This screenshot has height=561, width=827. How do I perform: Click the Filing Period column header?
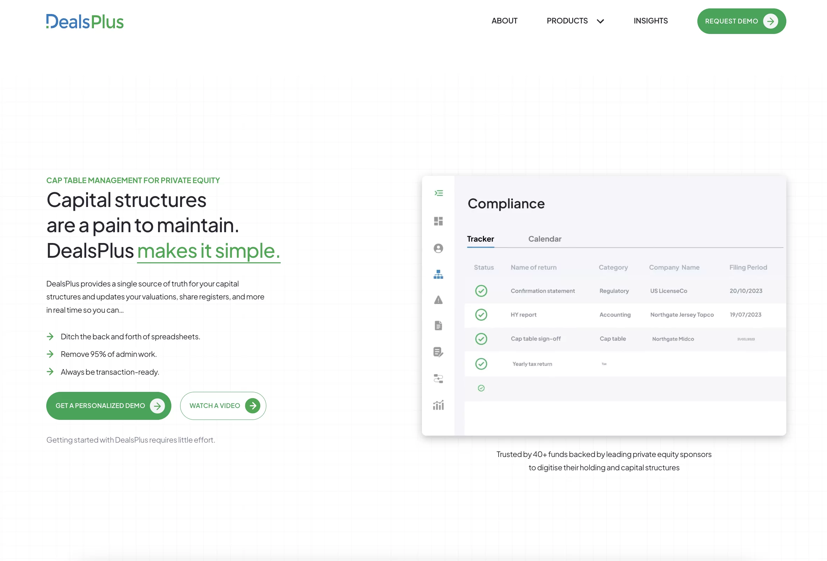pyautogui.click(x=748, y=267)
